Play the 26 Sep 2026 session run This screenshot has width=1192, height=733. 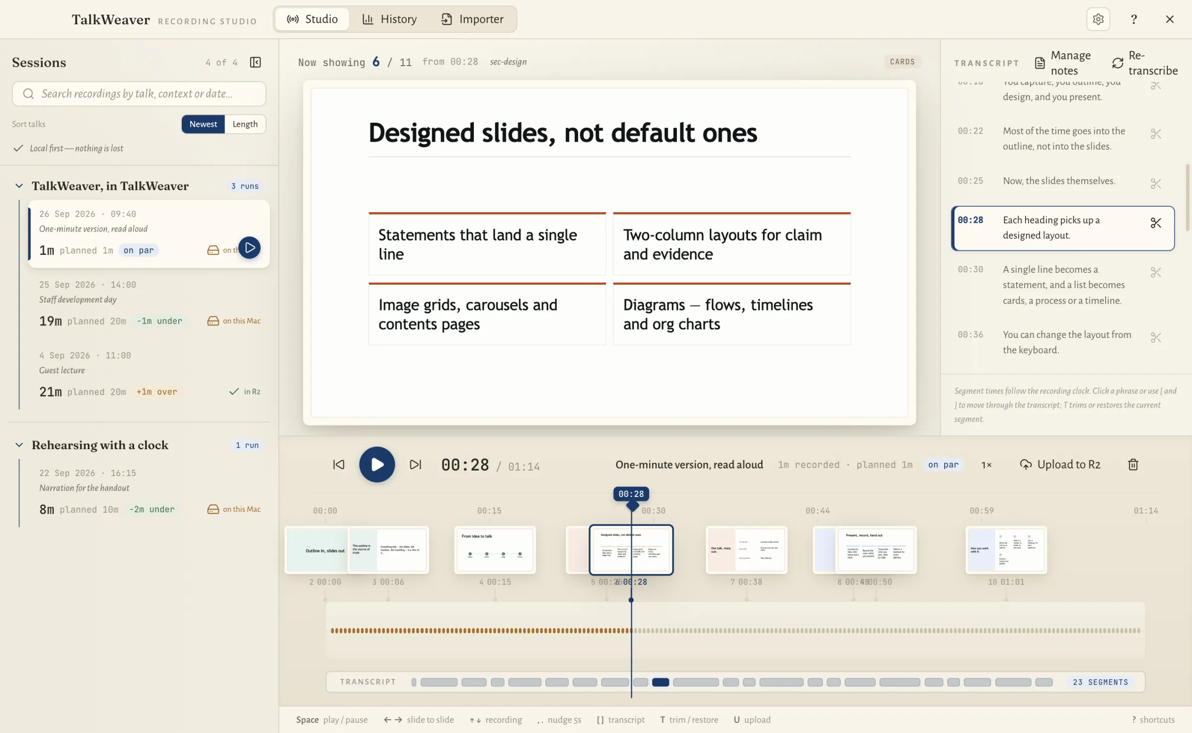pyautogui.click(x=250, y=247)
